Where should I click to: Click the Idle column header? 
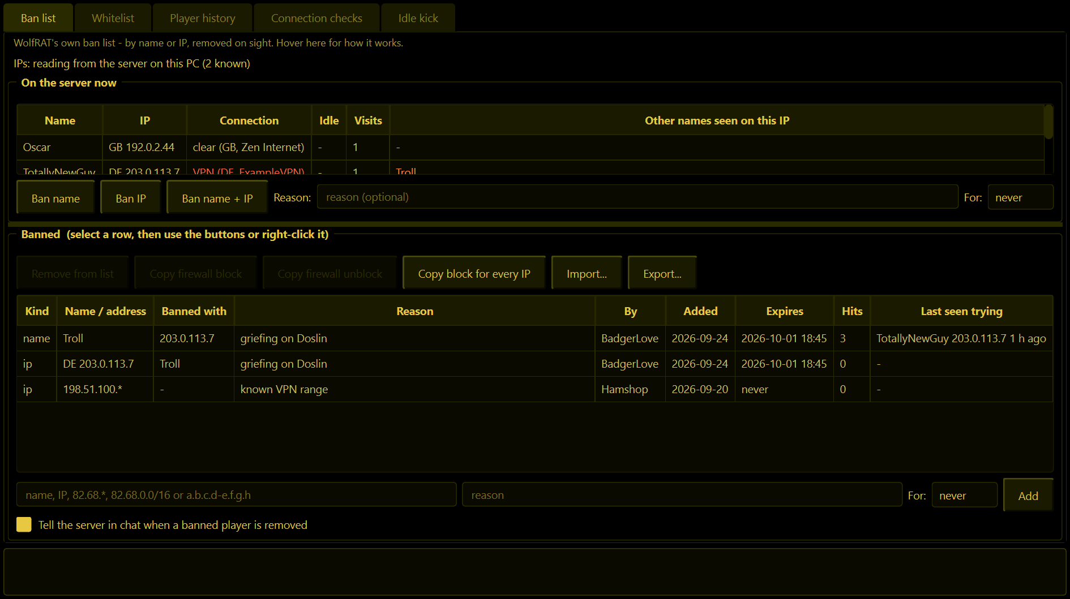pyautogui.click(x=328, y=120)
